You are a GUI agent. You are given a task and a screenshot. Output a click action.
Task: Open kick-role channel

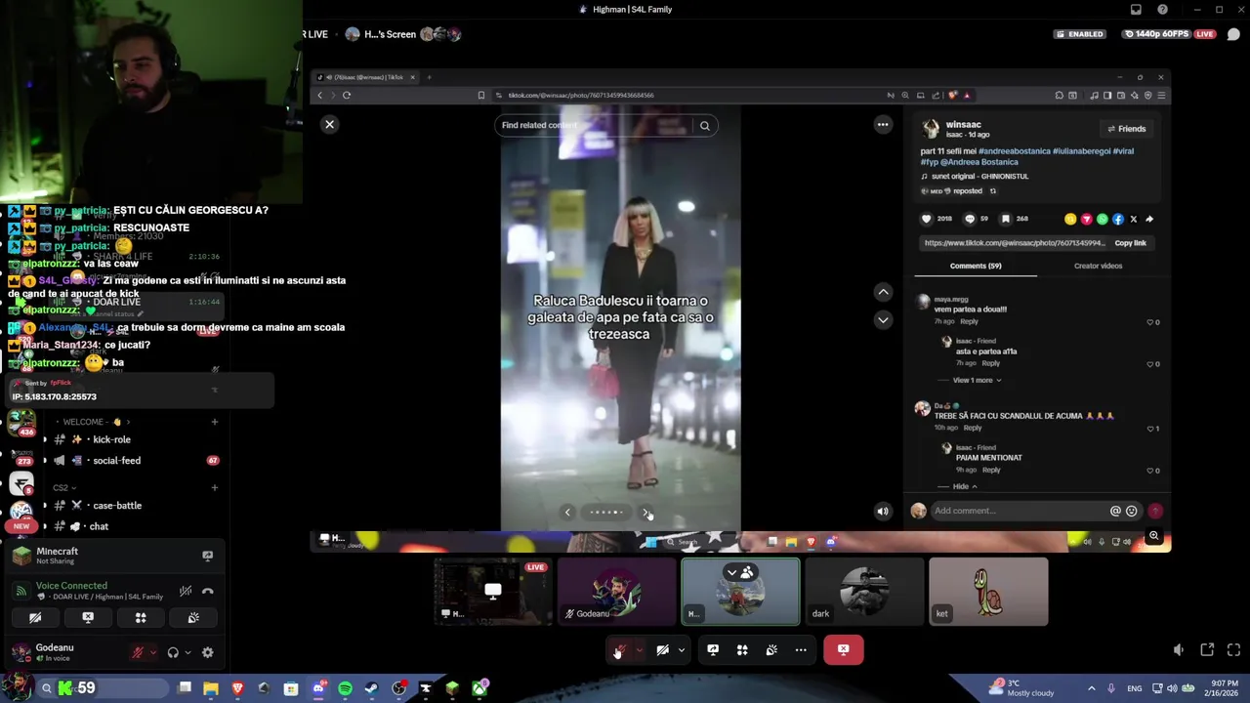(x=111, y=439)
